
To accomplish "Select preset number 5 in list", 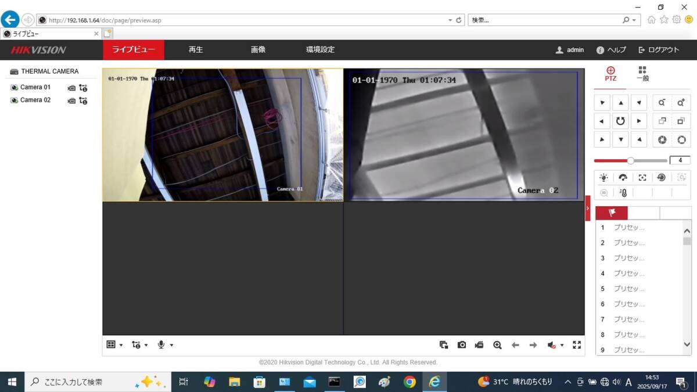I will pos(639,289).
